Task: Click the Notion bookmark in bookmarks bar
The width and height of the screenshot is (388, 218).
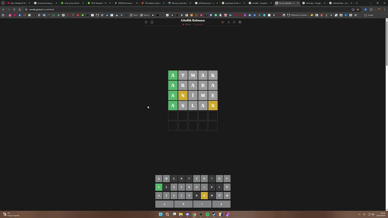Action: (x=145, y=15)
